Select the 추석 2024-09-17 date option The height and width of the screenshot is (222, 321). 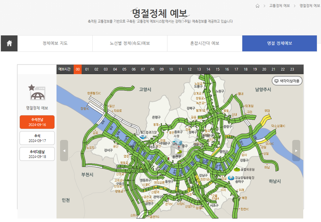tap(37, 138)
